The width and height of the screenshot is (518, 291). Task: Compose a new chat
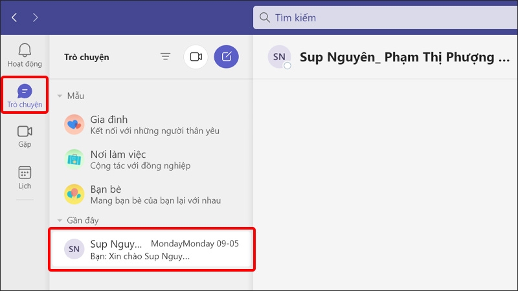pyautogui.click(x=226, y=57)
